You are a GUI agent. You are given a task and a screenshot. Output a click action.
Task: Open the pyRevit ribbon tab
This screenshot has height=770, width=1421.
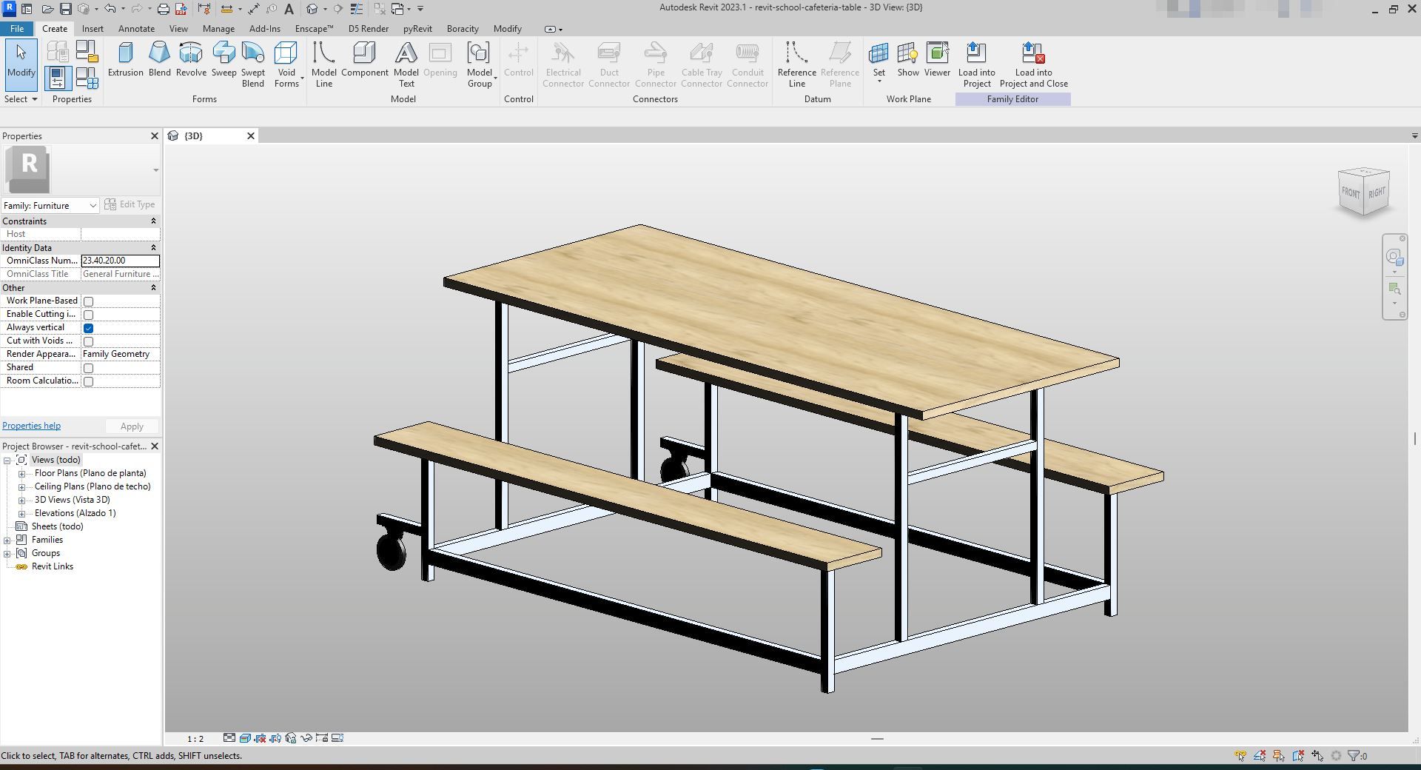[417, 29]
